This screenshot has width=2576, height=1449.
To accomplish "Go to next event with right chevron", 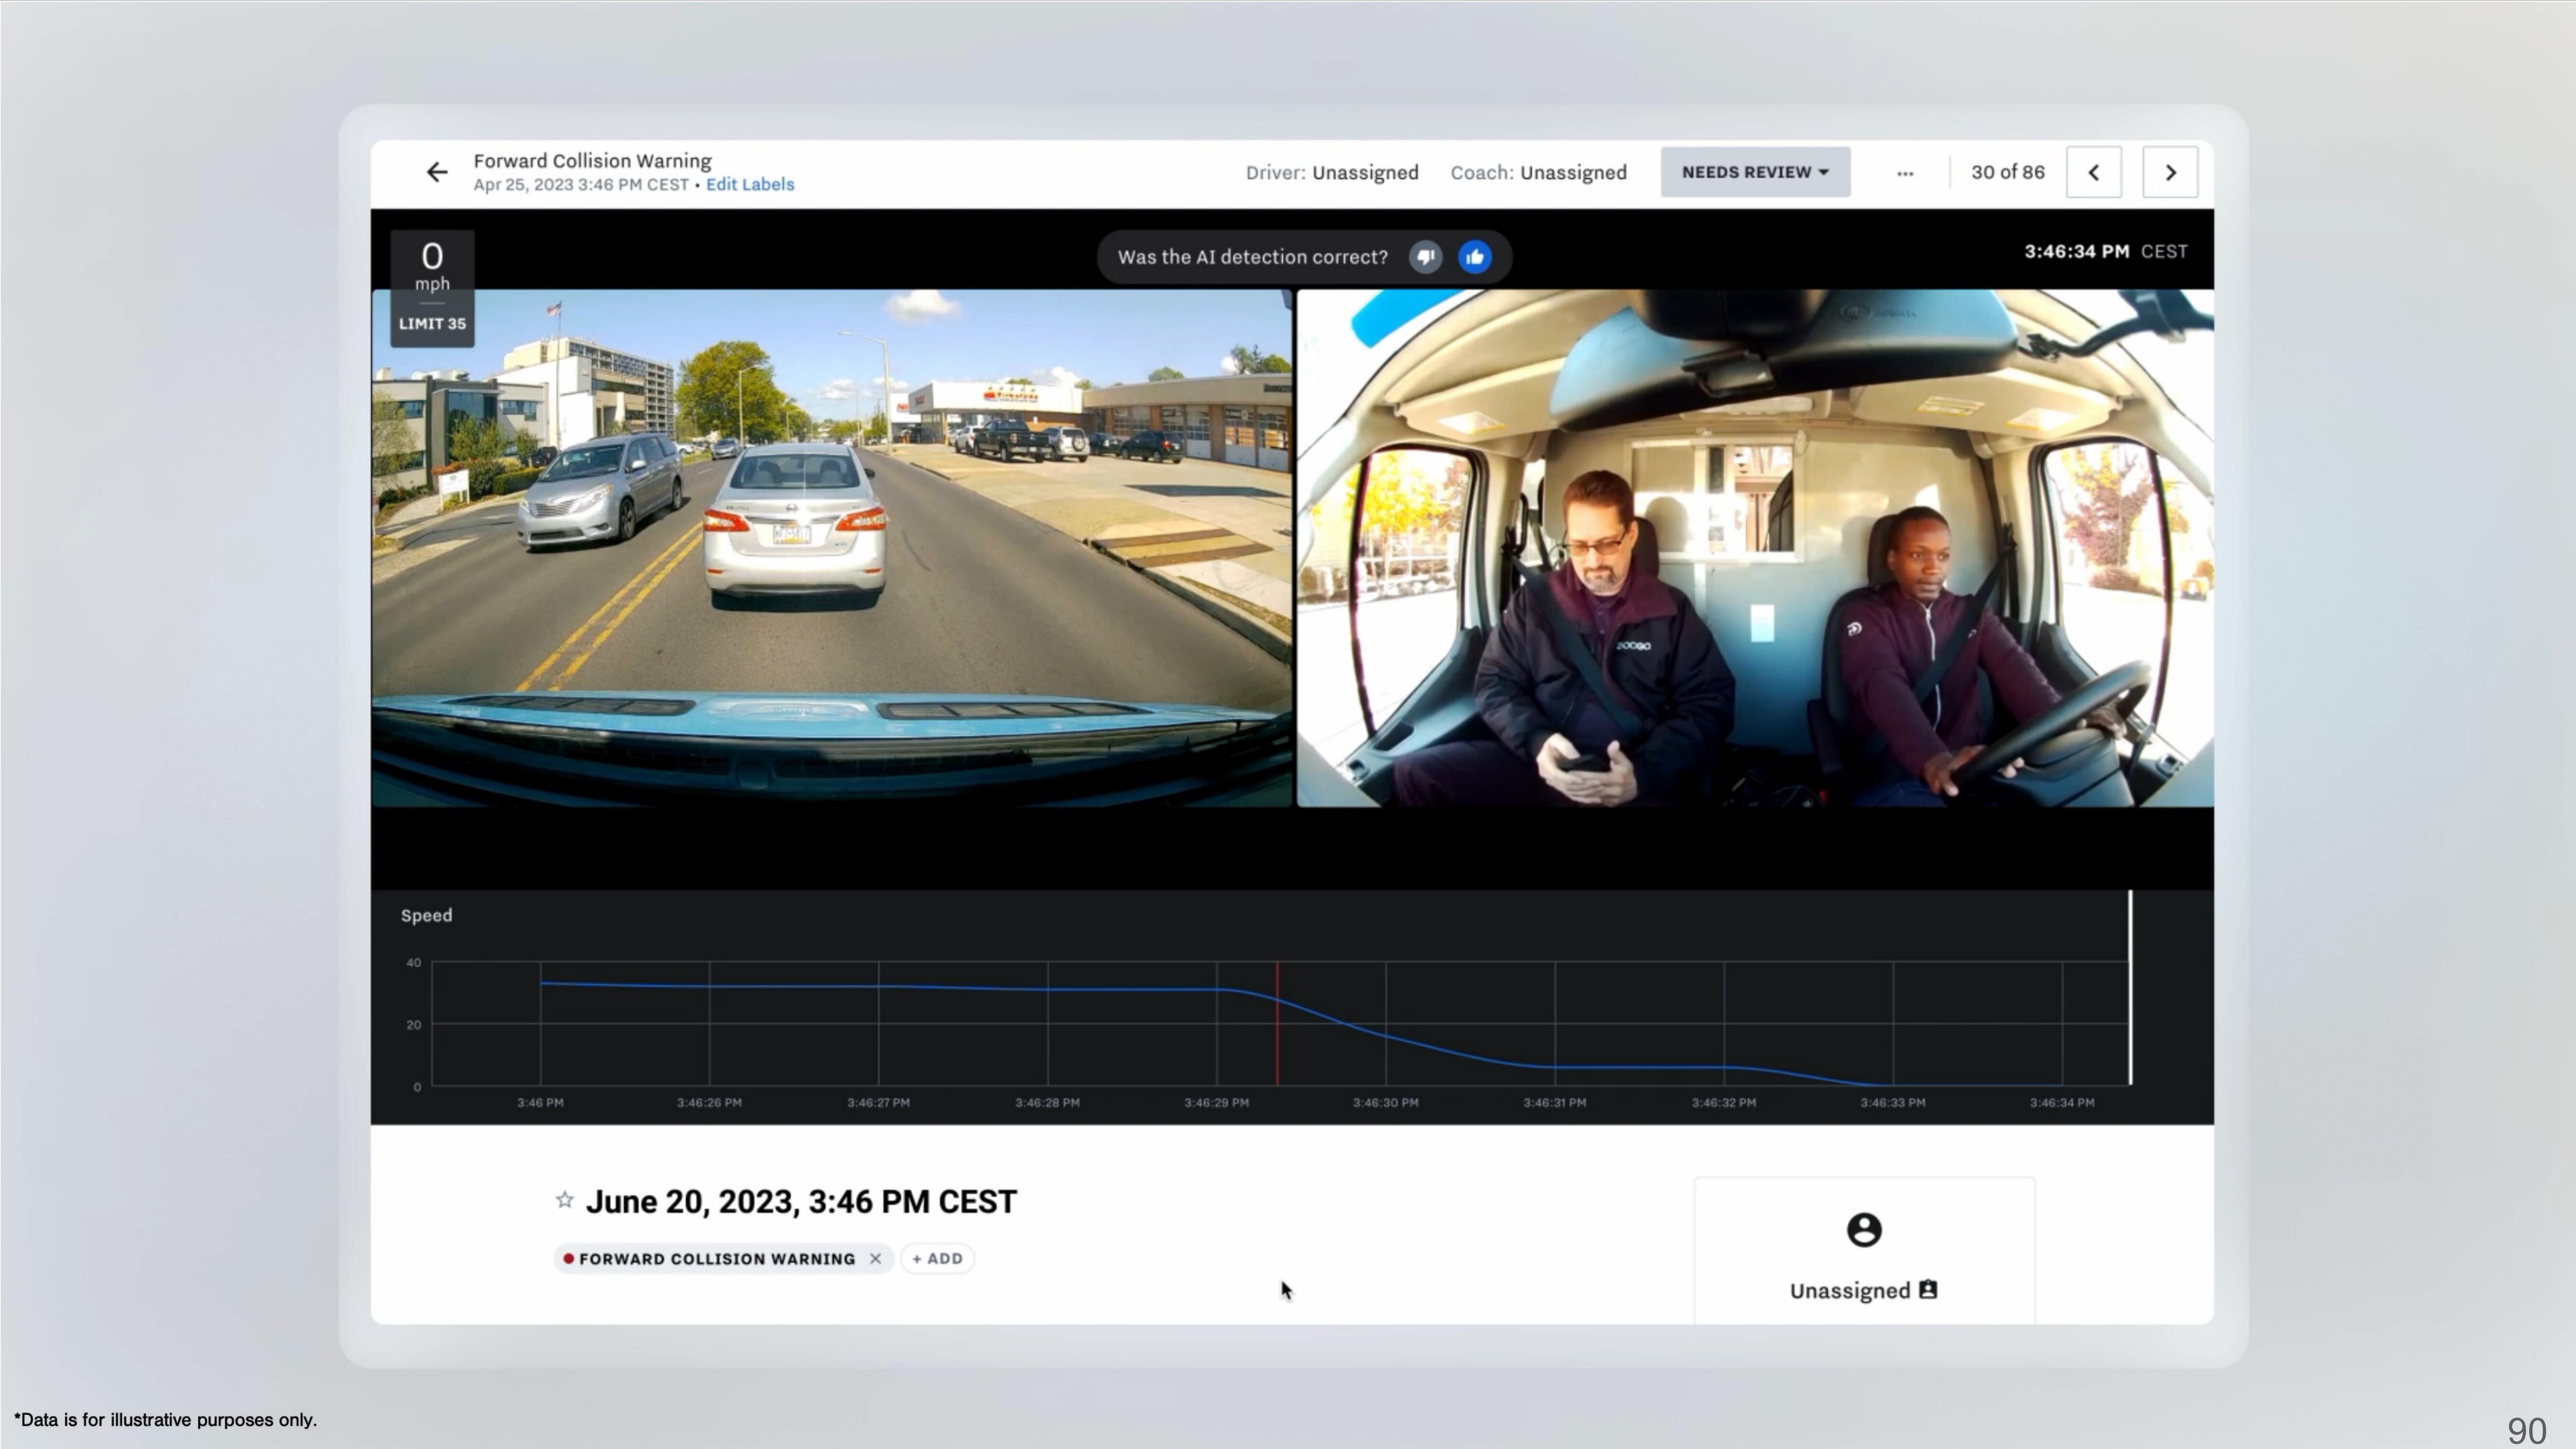I will tap(2170, 172).
